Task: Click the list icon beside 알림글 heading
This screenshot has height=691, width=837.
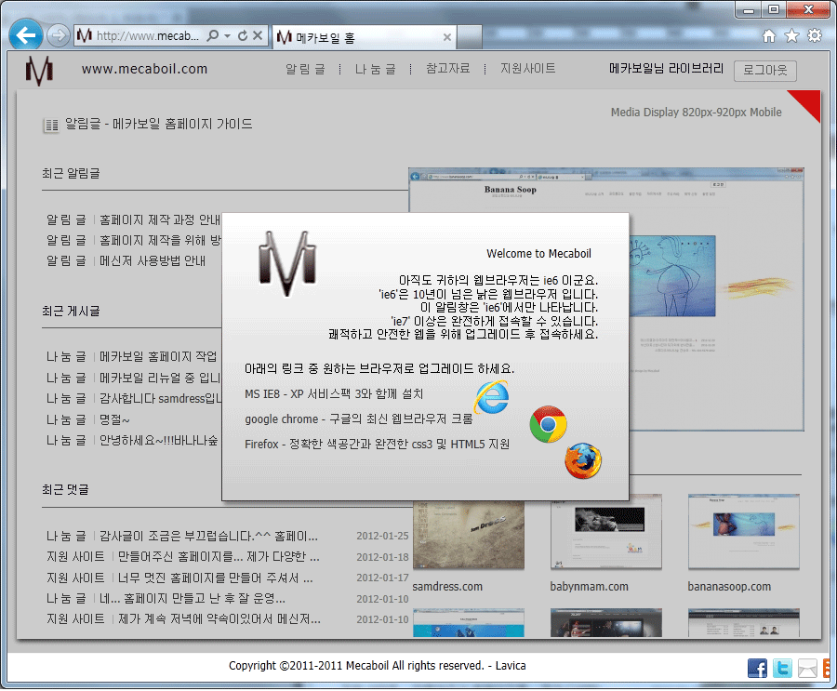Action: point(51,126)
